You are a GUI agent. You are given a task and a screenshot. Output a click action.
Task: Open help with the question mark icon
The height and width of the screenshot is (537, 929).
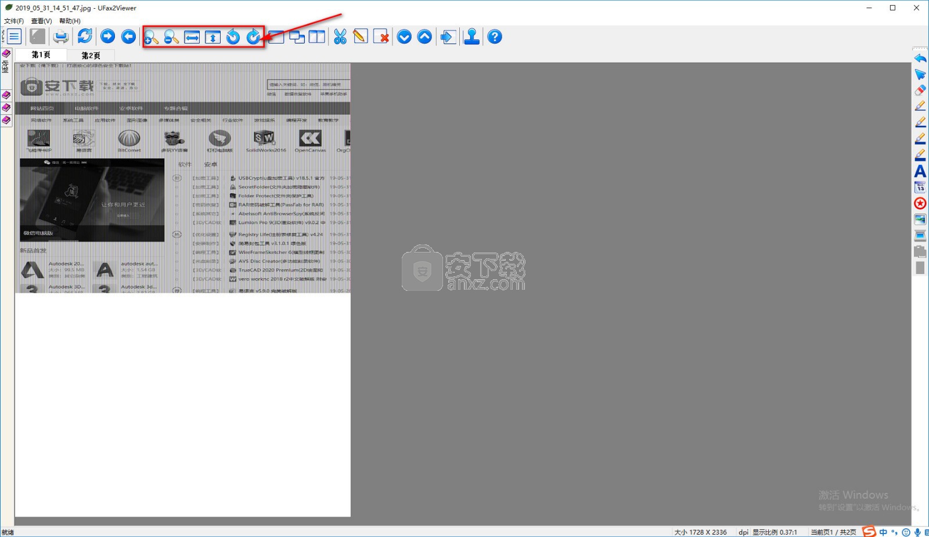point(495,37)
